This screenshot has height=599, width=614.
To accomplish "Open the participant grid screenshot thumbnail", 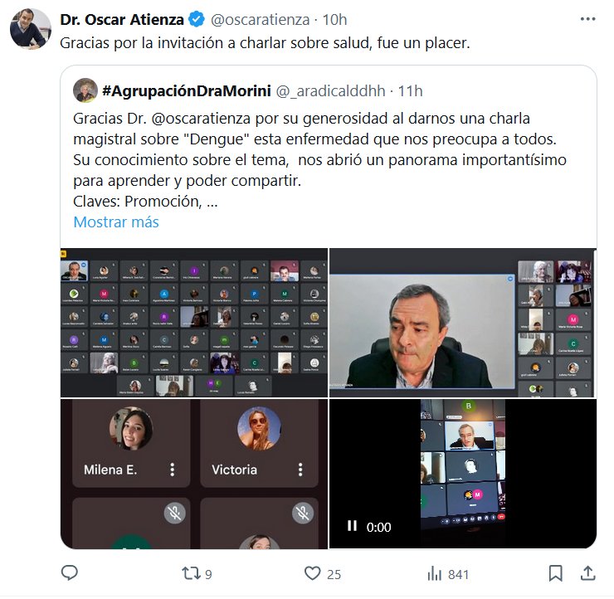I will pyautogui.click(x=194, y=323).
